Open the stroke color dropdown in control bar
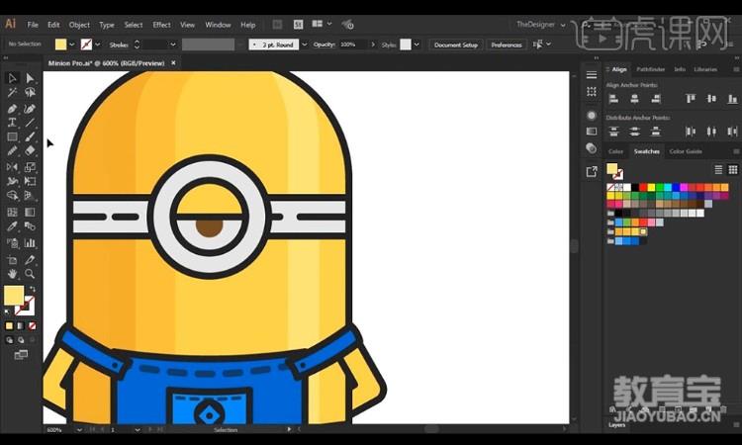The width and height of the screenshot is (742, 445). pos(98,44)
